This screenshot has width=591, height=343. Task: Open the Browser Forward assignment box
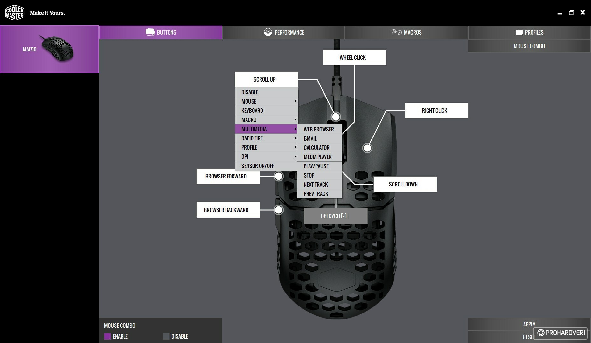coord(228,176)
